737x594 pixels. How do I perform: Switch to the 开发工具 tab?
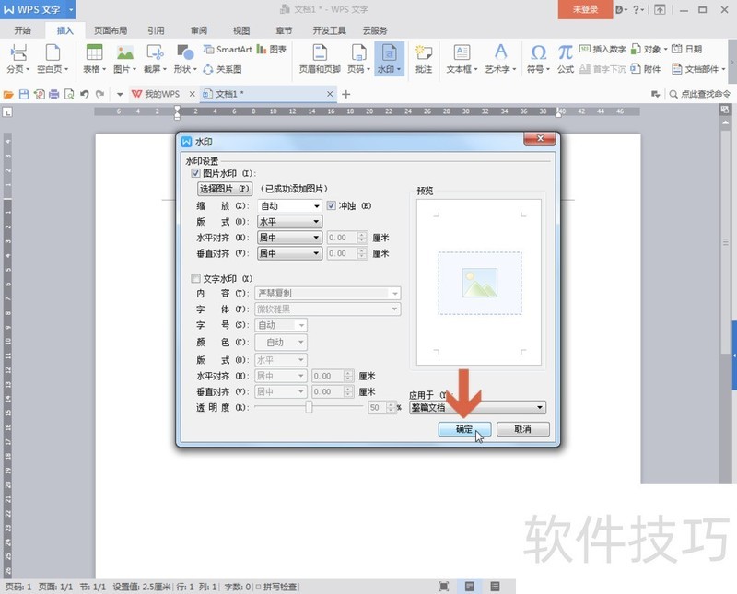pyautogui.click(x=330, y=30)
